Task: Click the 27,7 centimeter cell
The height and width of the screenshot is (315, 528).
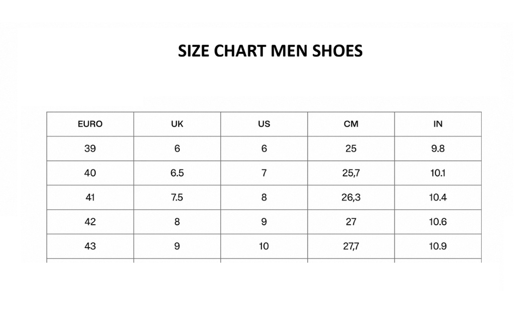Action: 351,246
